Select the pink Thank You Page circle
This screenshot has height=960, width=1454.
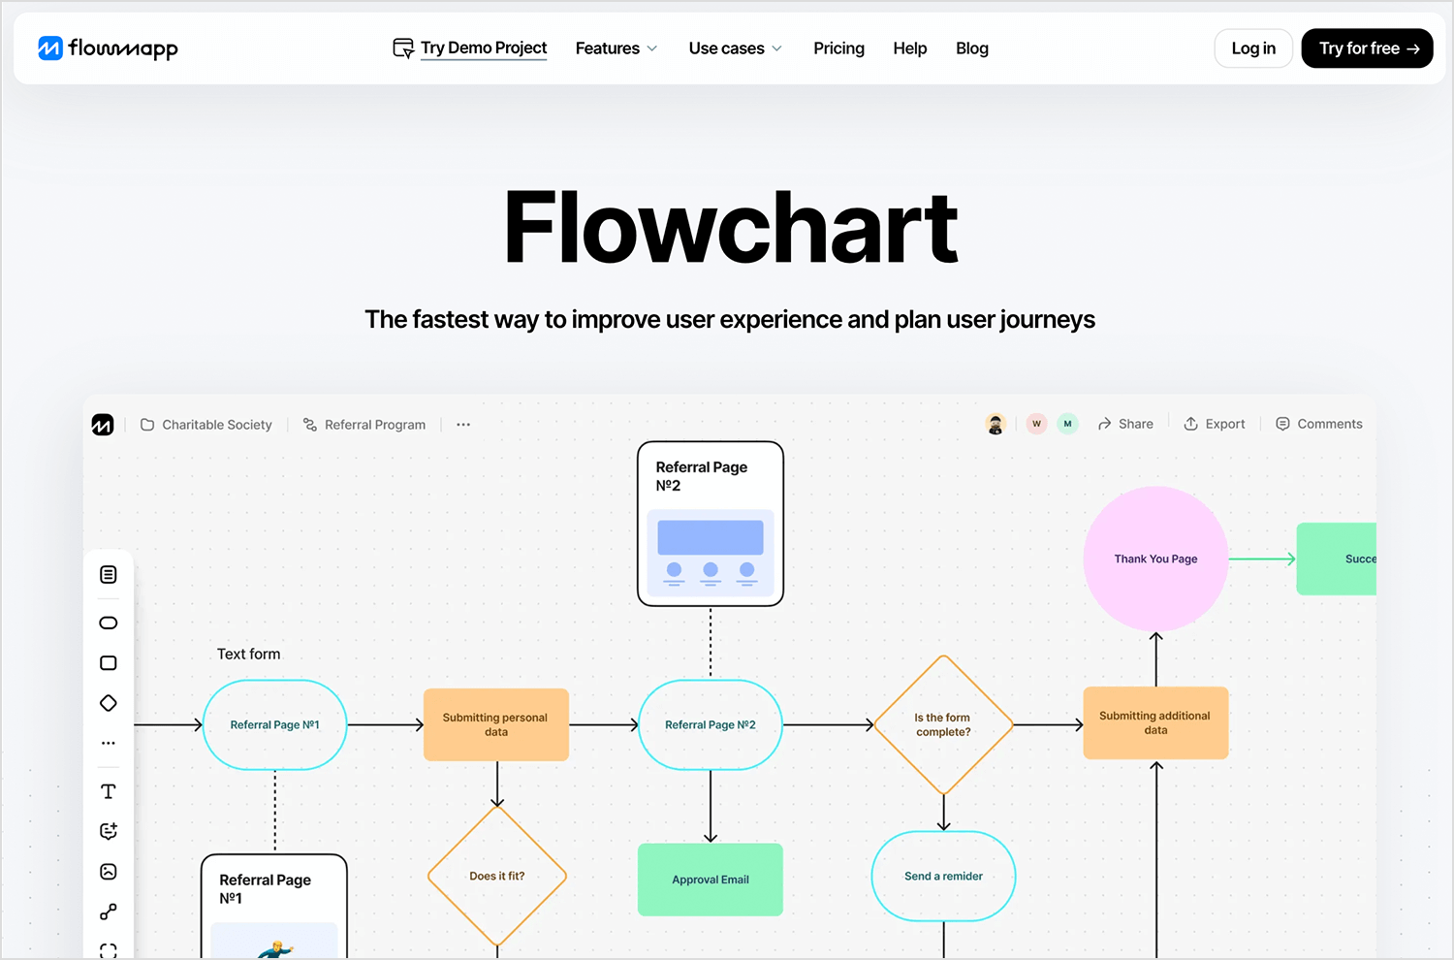coord(1155,559)
